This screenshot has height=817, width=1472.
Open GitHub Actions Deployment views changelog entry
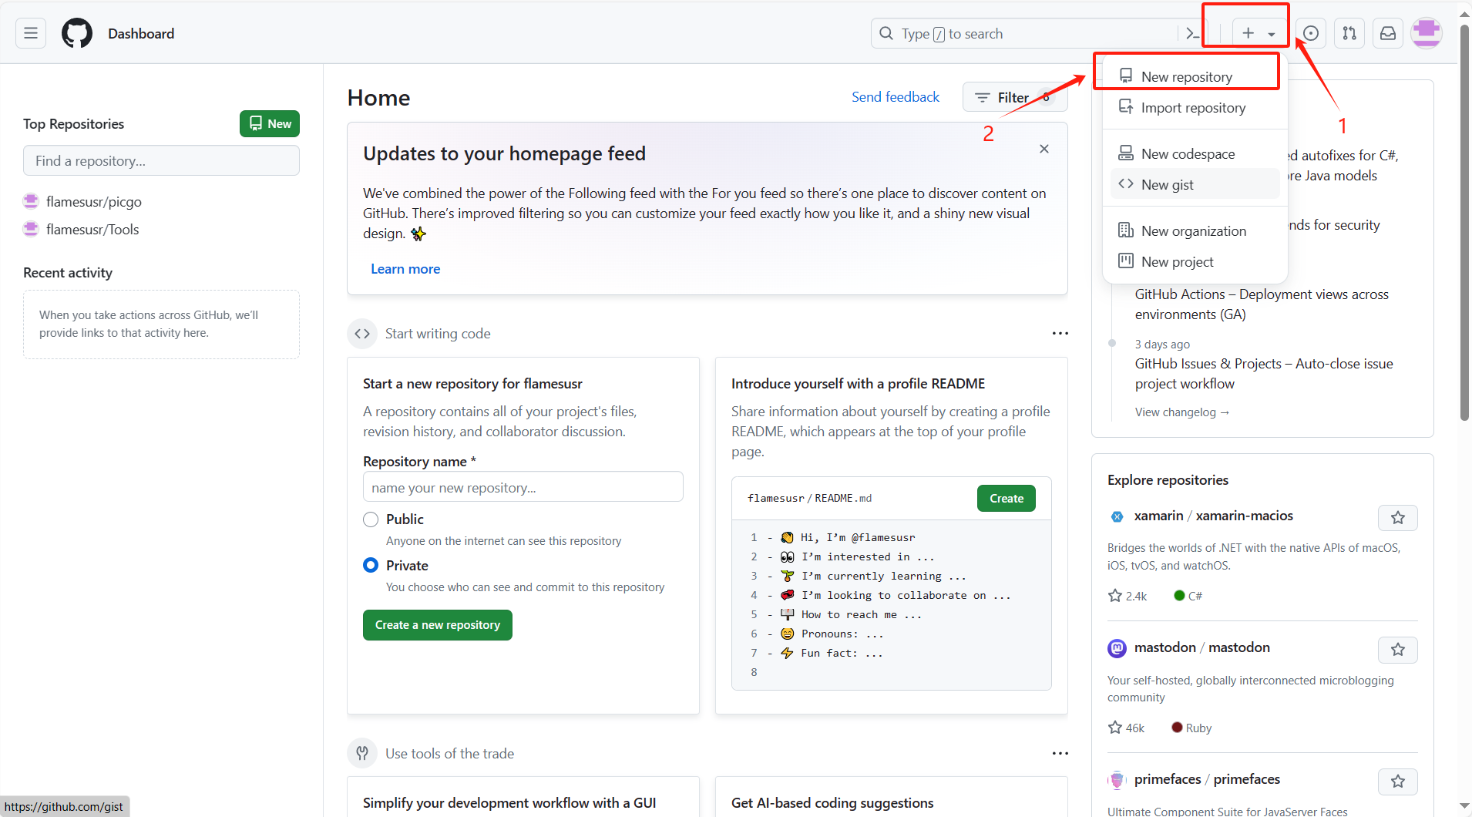tap(1262, 304)
